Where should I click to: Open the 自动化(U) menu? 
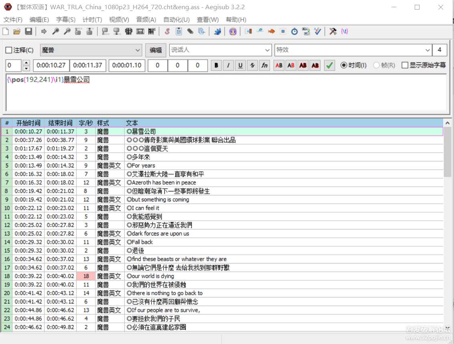[175, 19]
